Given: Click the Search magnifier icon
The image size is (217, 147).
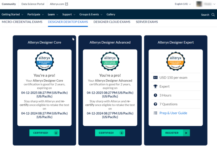Looking at the screenshot, I should [213, 15].
